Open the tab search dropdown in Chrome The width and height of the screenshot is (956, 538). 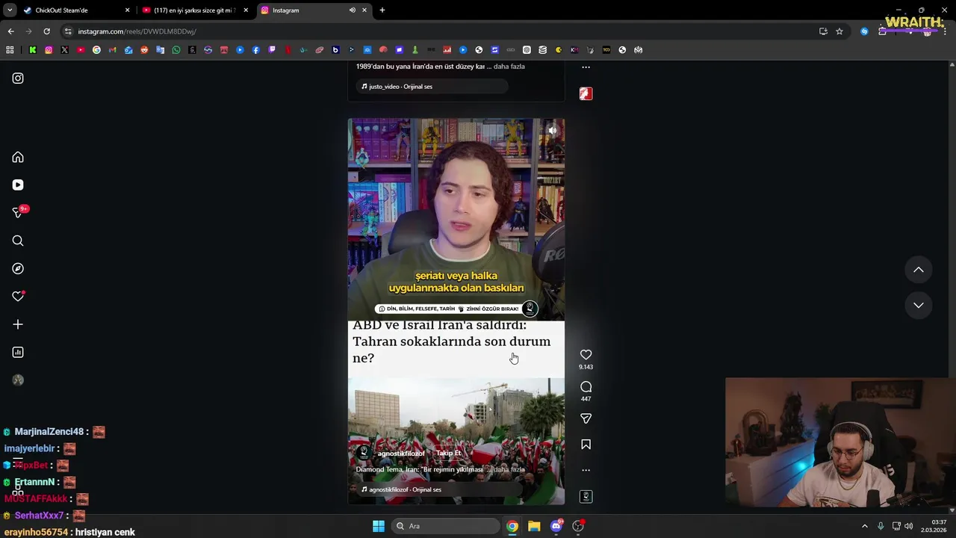(x=10, y=10)
